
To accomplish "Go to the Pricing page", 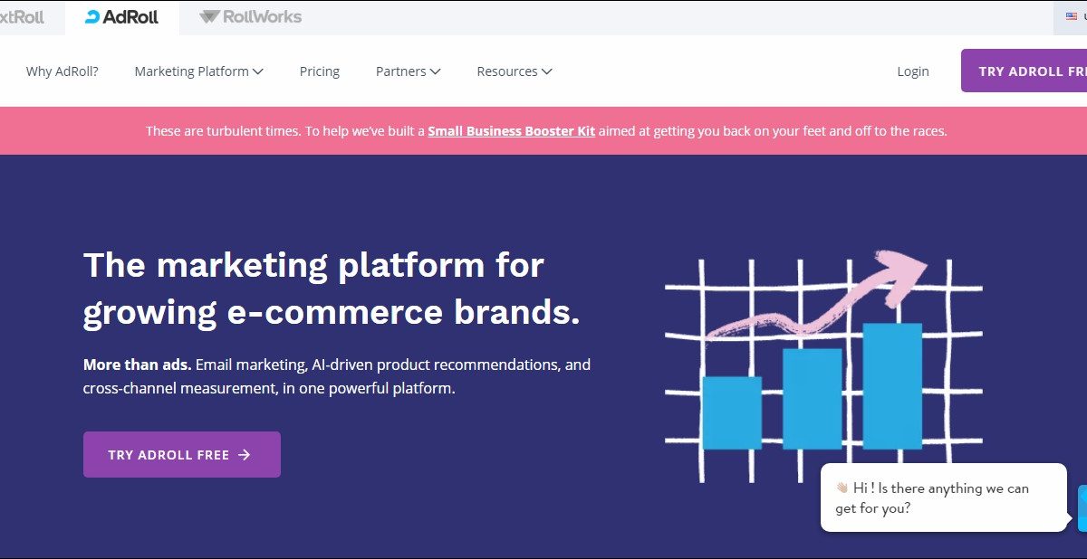I will (319, 71).
